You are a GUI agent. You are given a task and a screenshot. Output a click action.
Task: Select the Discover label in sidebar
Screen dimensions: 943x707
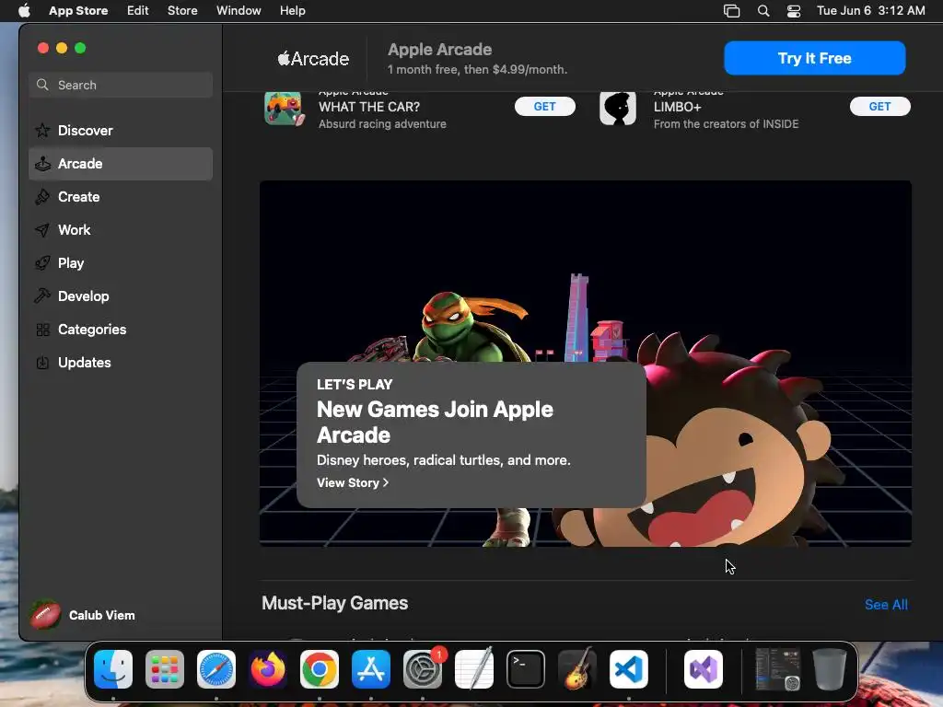coord(86,131)
